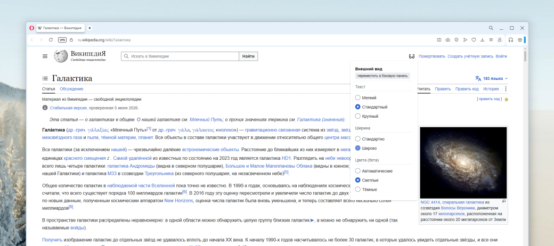Enlarge the NGC 4414 image icon

coord(504,201)
